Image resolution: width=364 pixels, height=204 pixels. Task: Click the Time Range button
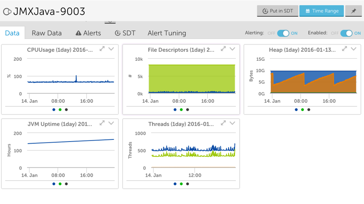[x=321, y=11]
